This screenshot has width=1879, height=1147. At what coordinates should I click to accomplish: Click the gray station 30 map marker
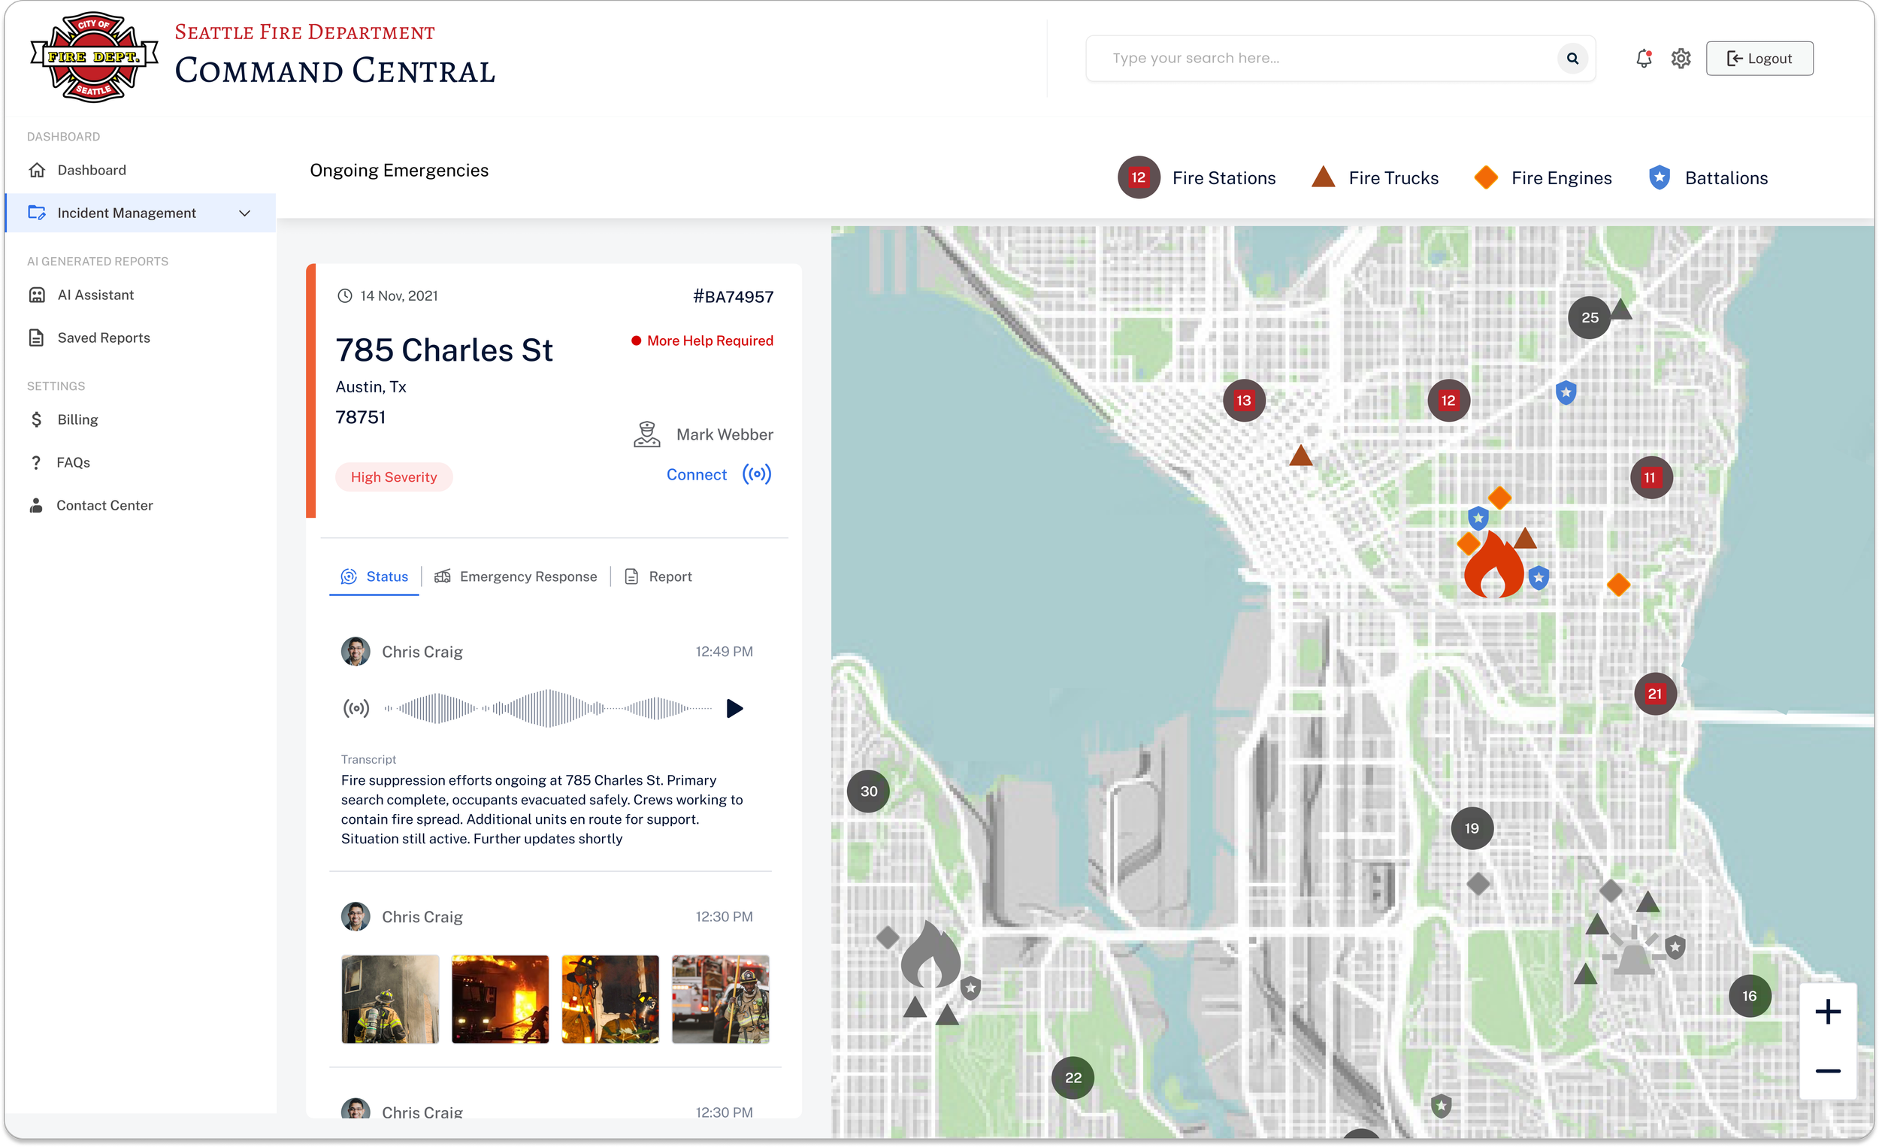coord(868,791)
